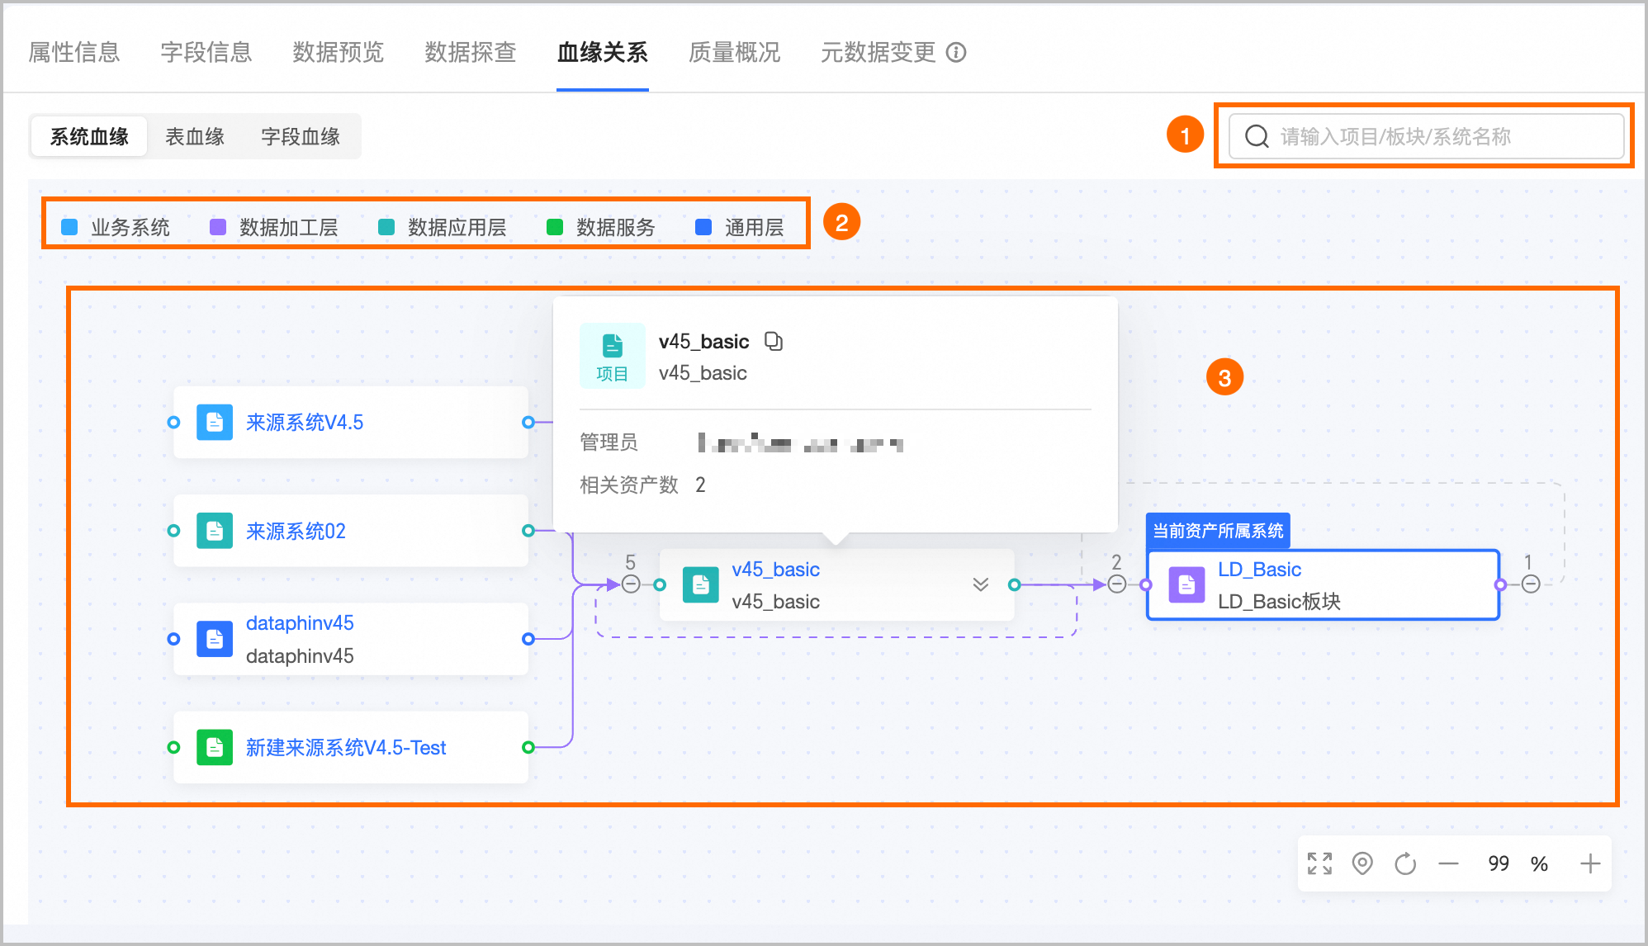Open the 来源系统V4.5 link
Viewport: 1648px width, 946px height.
point(305,423)
